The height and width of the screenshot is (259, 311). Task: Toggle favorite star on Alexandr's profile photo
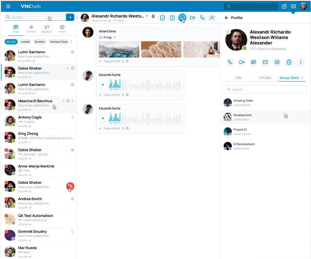(x=228, y=32)
